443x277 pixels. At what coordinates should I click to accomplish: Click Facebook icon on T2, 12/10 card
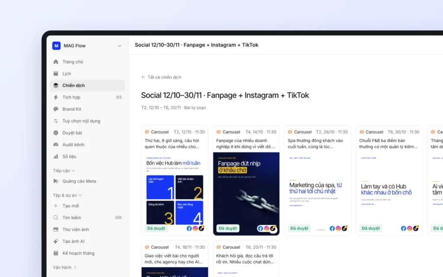(x=189, y=229)
